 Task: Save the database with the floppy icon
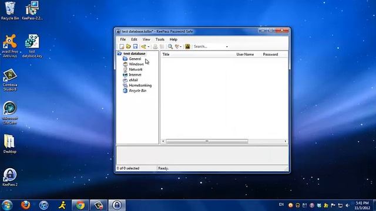pos(135,46)
